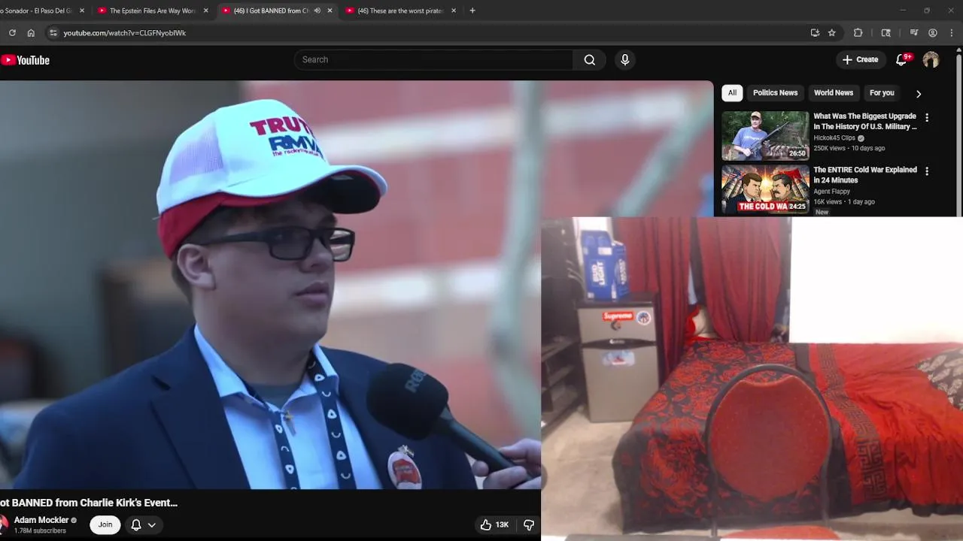Open options for 'Biggest Upgrade' video

coord(927,118)
